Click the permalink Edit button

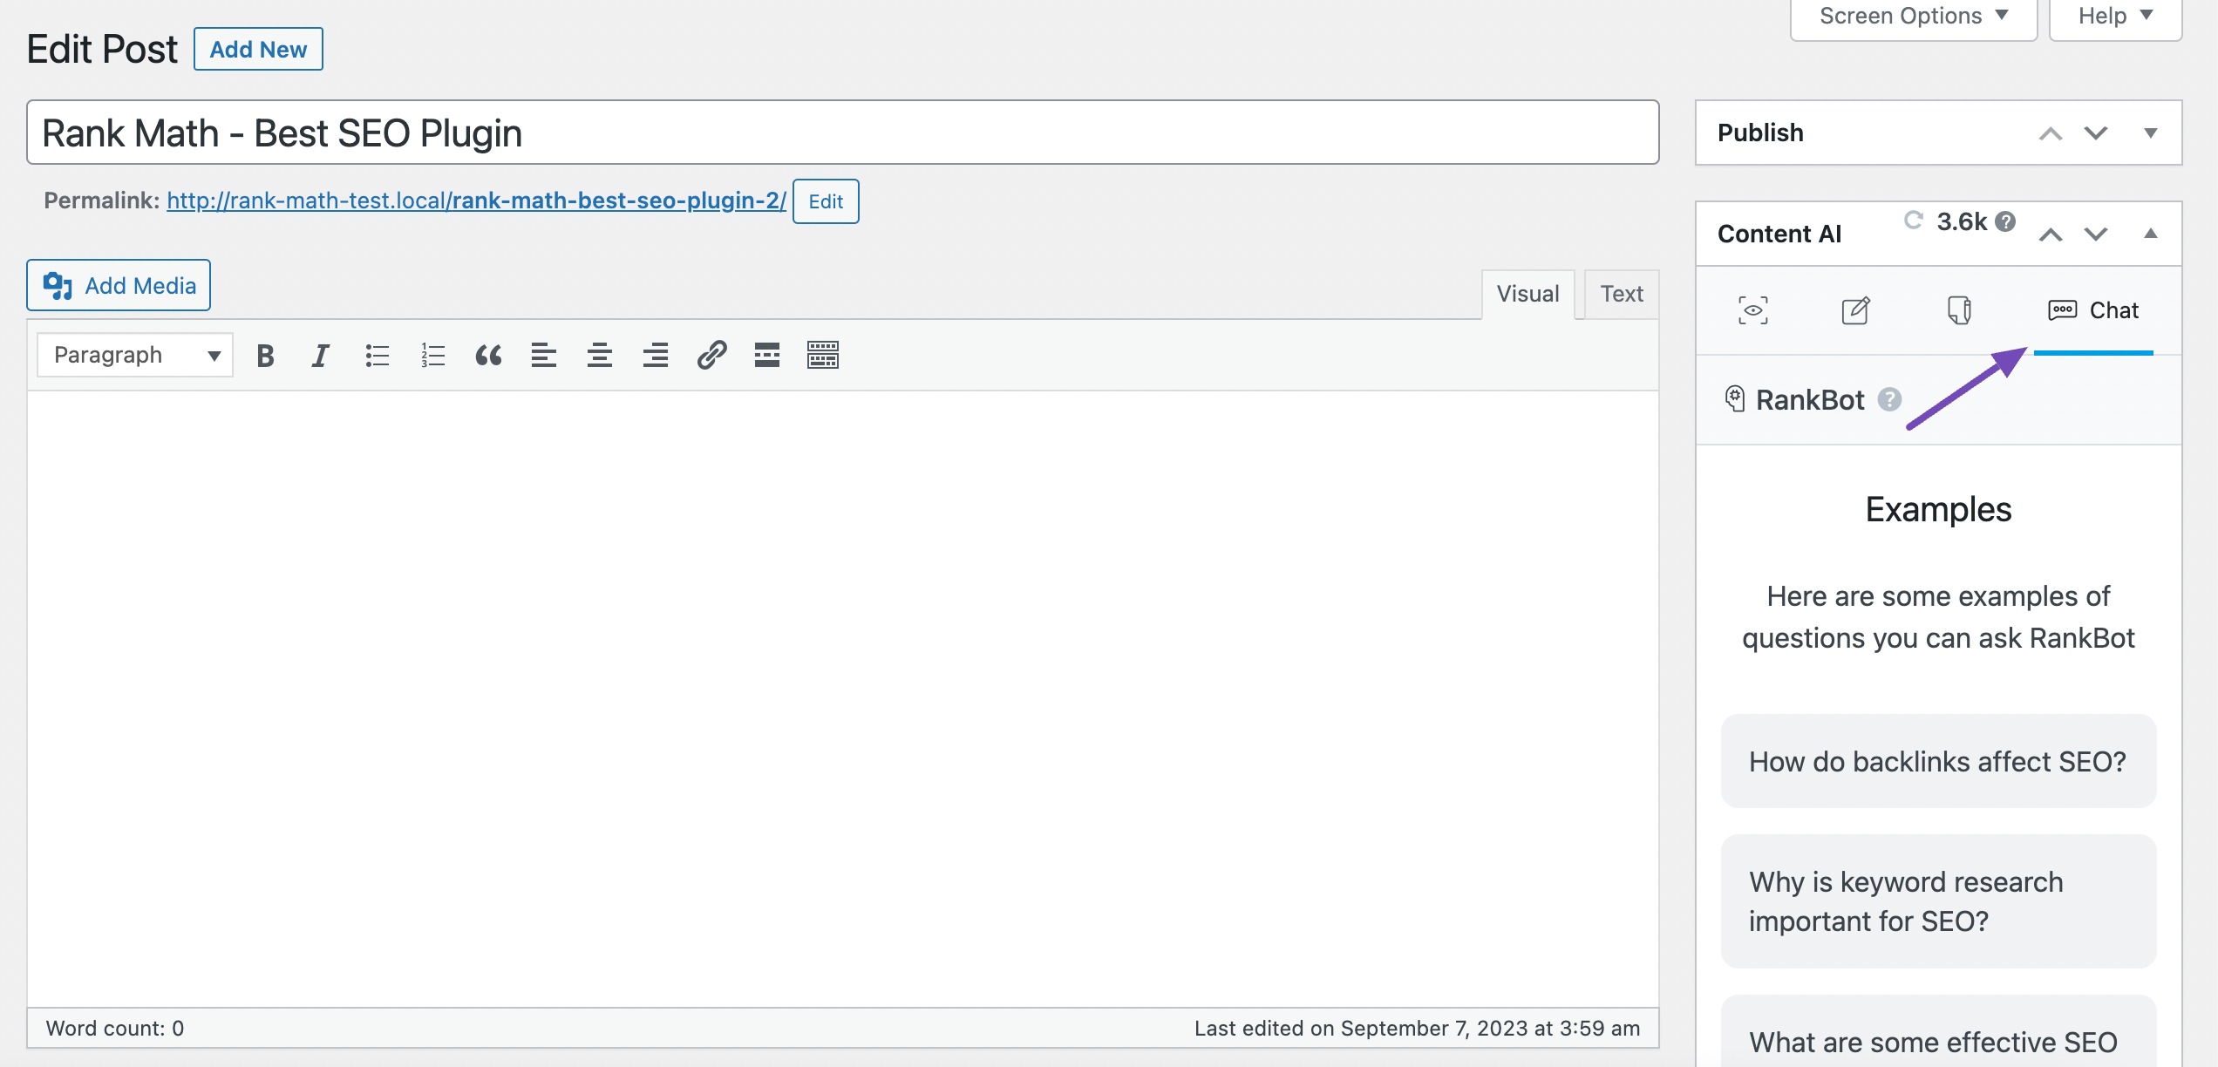pyautogui.click(x=827, y=200)
